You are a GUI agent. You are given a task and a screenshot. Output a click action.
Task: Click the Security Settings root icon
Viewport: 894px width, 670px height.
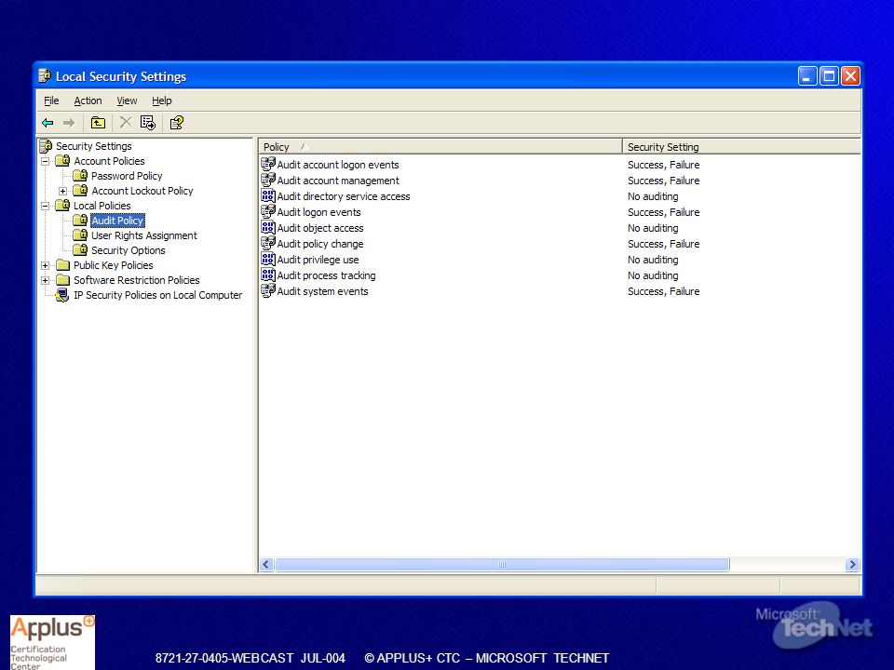46,146
